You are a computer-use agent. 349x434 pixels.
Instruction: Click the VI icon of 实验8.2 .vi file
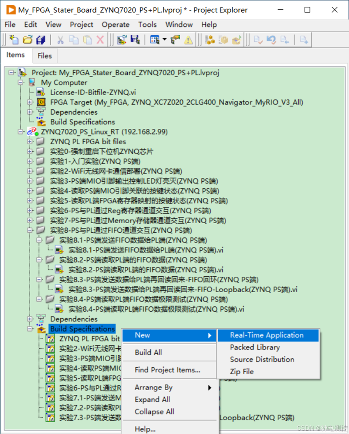[59, 270]
